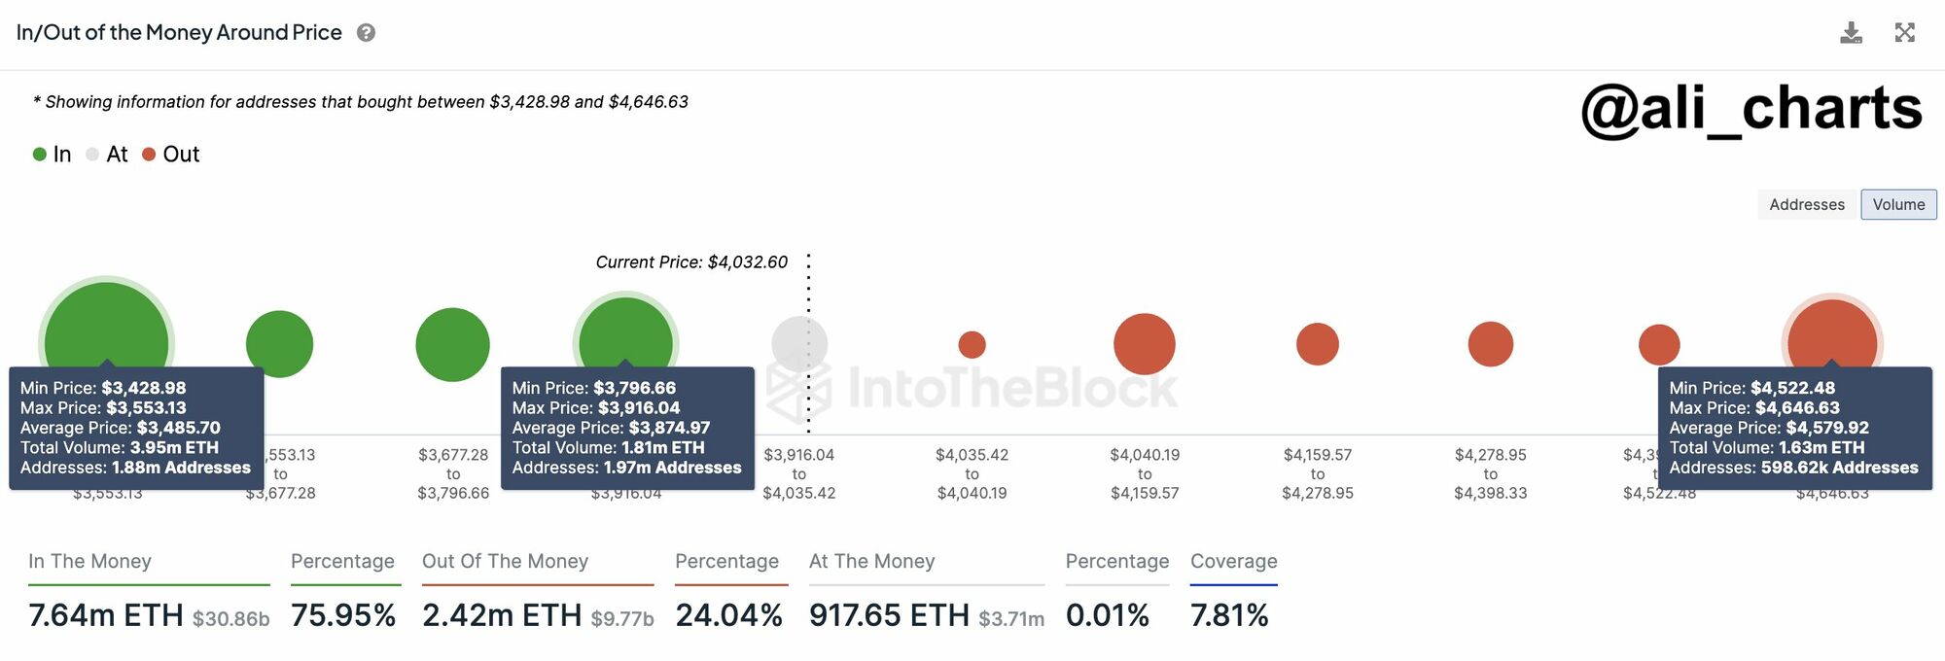This screenshot has height=661, width=1945.
Task: Switch to the Addresses view tab
Action: click(x=1806, y=204)
